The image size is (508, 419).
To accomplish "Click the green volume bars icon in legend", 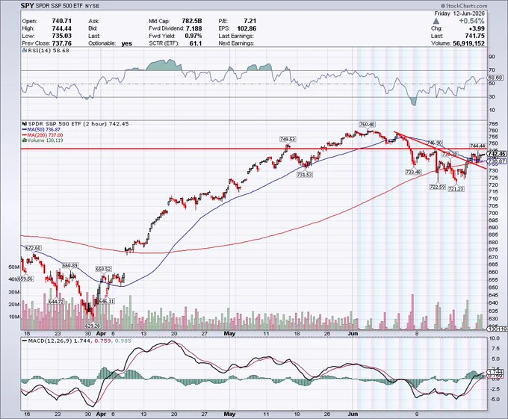I will (x=24, y=140).
